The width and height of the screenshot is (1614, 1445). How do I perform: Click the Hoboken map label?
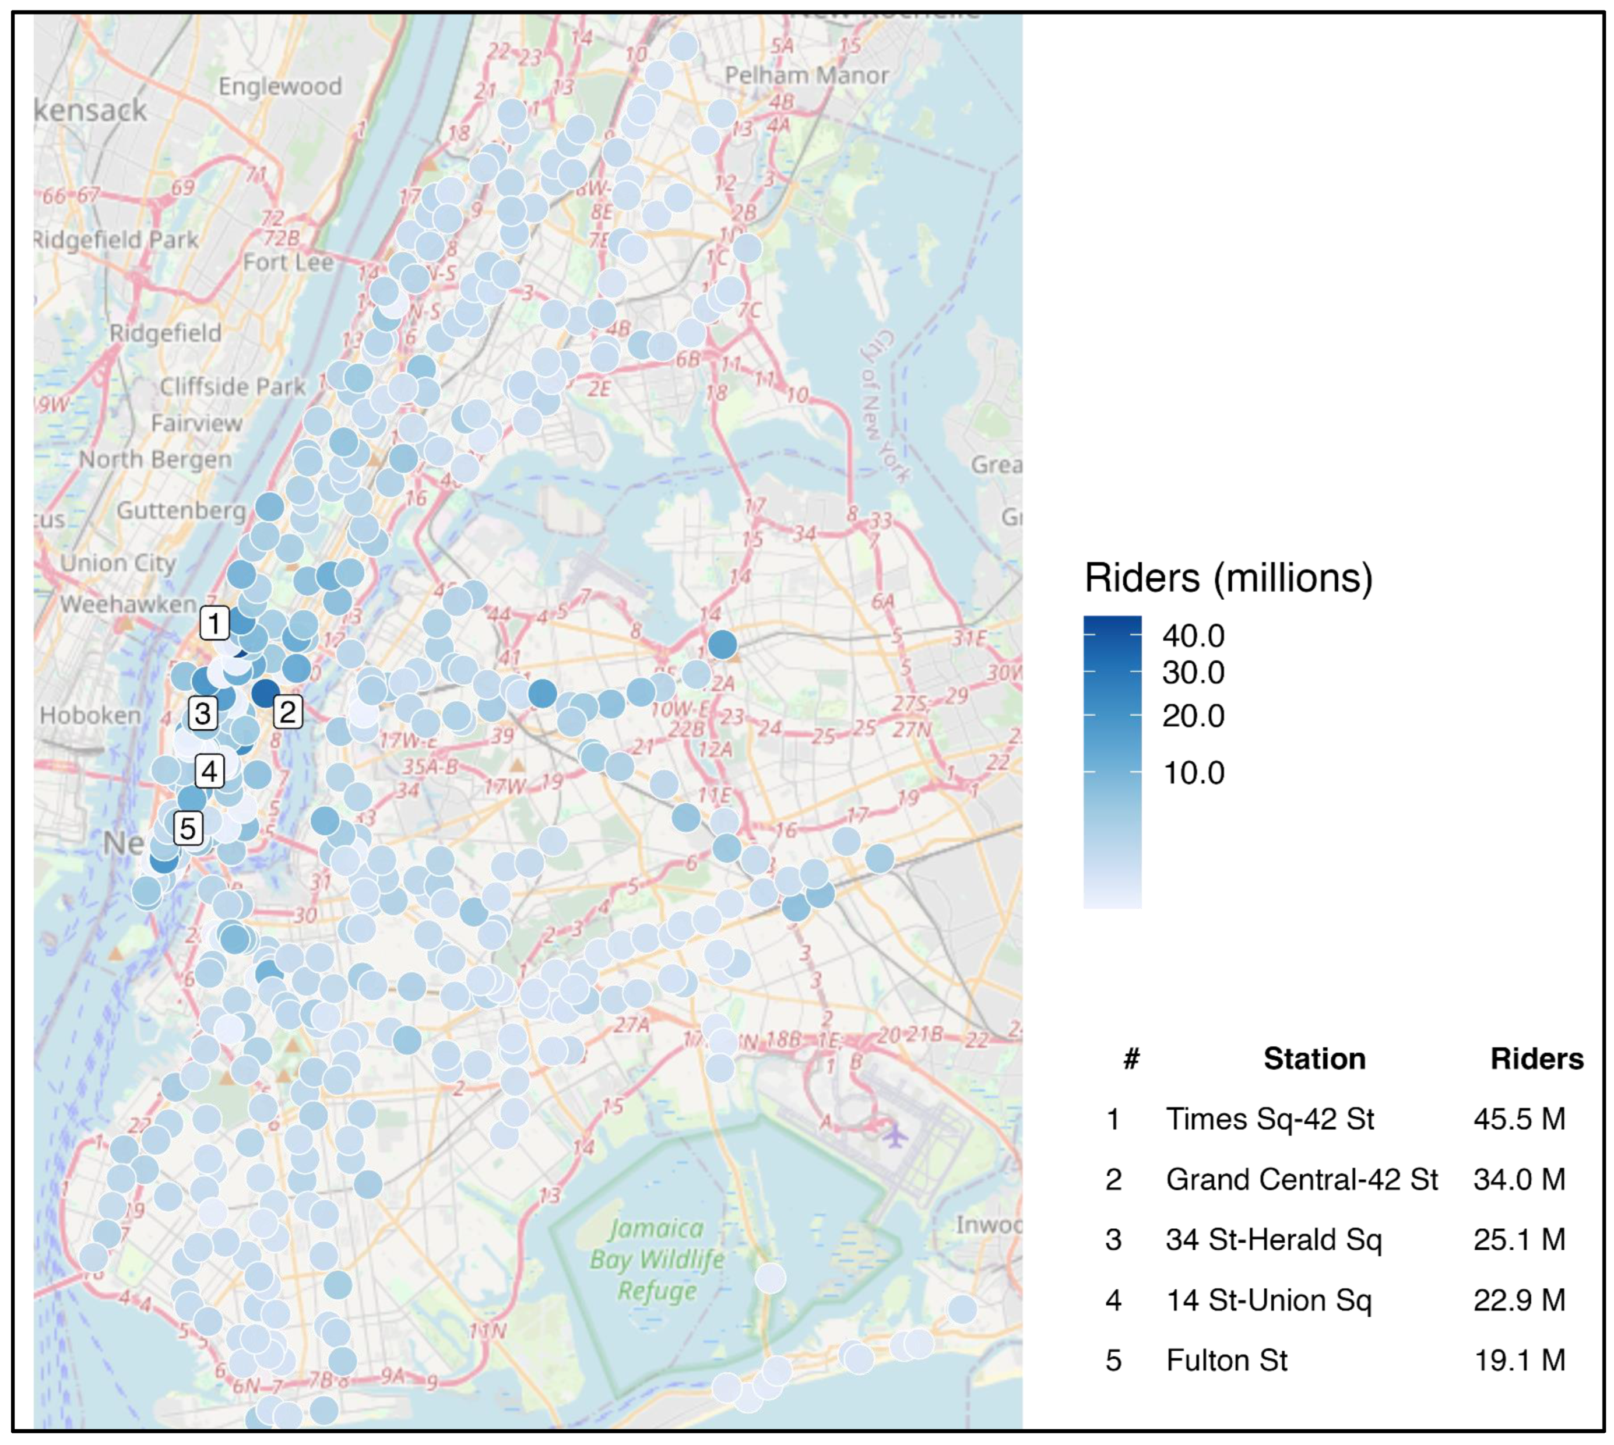pyautogui.click(x=90, y=715)
